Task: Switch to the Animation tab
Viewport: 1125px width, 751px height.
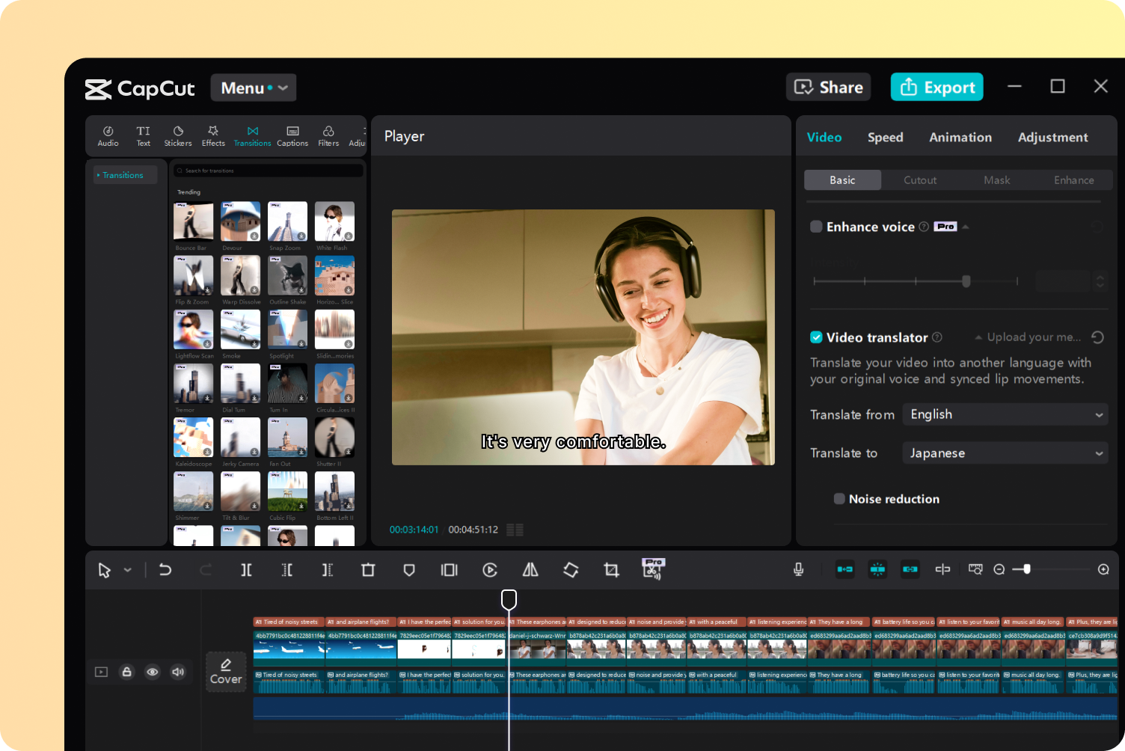Action: click(x=960, y=138)
